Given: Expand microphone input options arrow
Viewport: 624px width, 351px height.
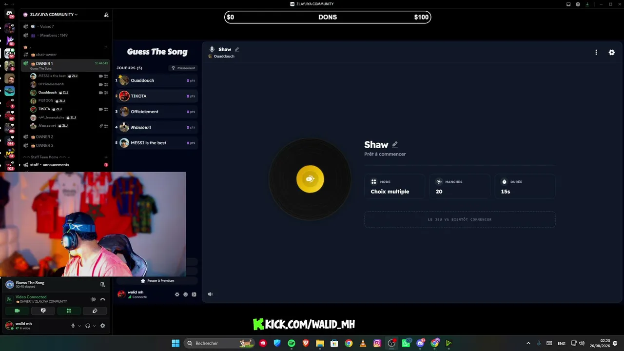Looking at the screenshot, I should pyautogui.click(x=79, y=326).
